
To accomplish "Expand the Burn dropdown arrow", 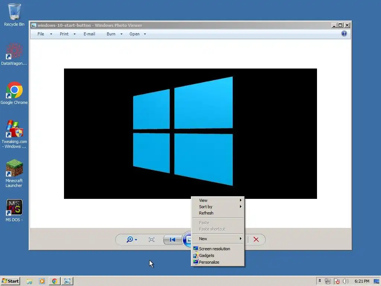I will [x=122, y=34].
